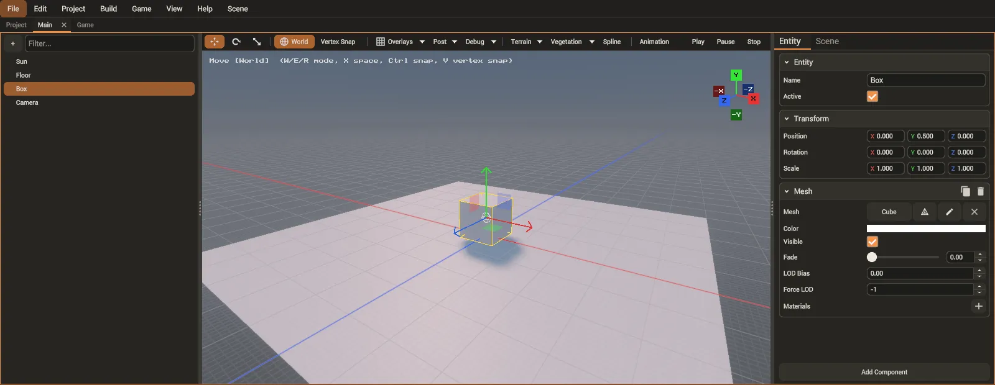The height and width of the screenshot is (385, 995).
Task: Select the Box entity
Action: coord(99,89)
